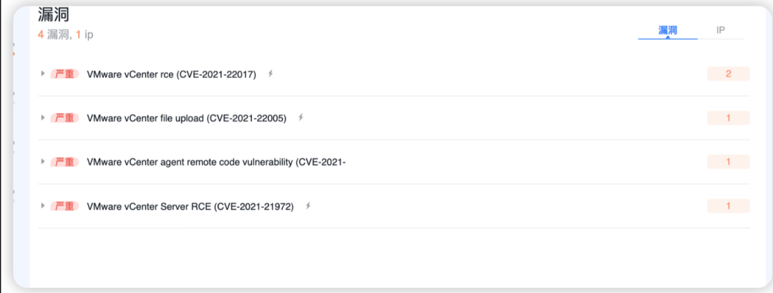Click 严重 badge on vCenter file upload row

[x=64, y=118]
